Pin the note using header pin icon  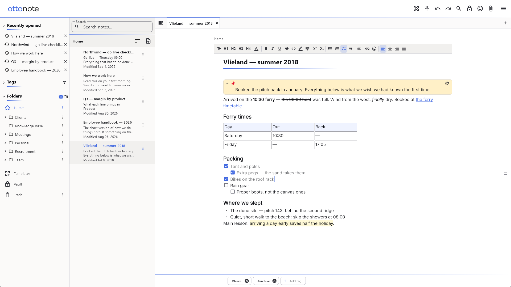(x=427, y=9)
